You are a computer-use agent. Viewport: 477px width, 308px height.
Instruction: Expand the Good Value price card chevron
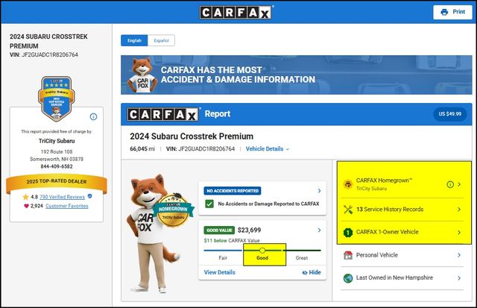319,230
